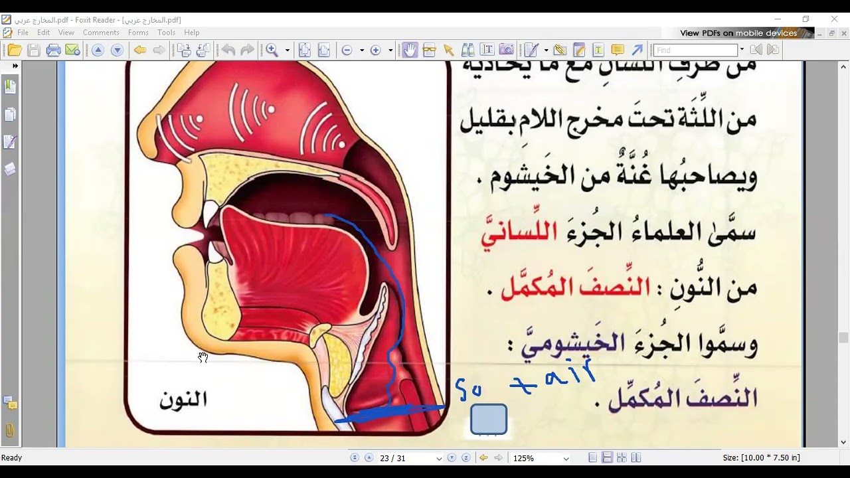
Task: Jump to last page in status bar
Action: click(x=466, y=458)
